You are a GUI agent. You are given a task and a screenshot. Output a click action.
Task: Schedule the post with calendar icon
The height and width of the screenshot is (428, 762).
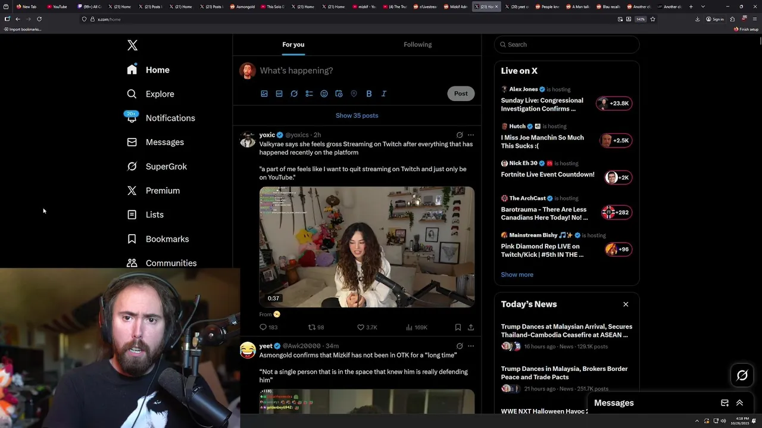pos(339,94)
